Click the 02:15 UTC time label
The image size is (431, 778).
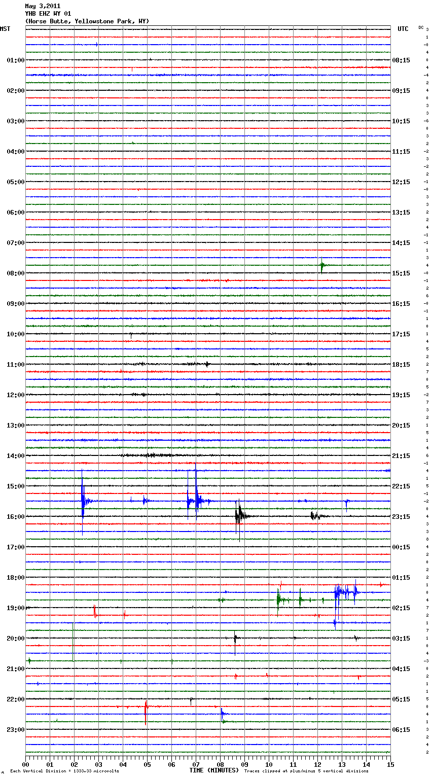(x=401, y=608)
